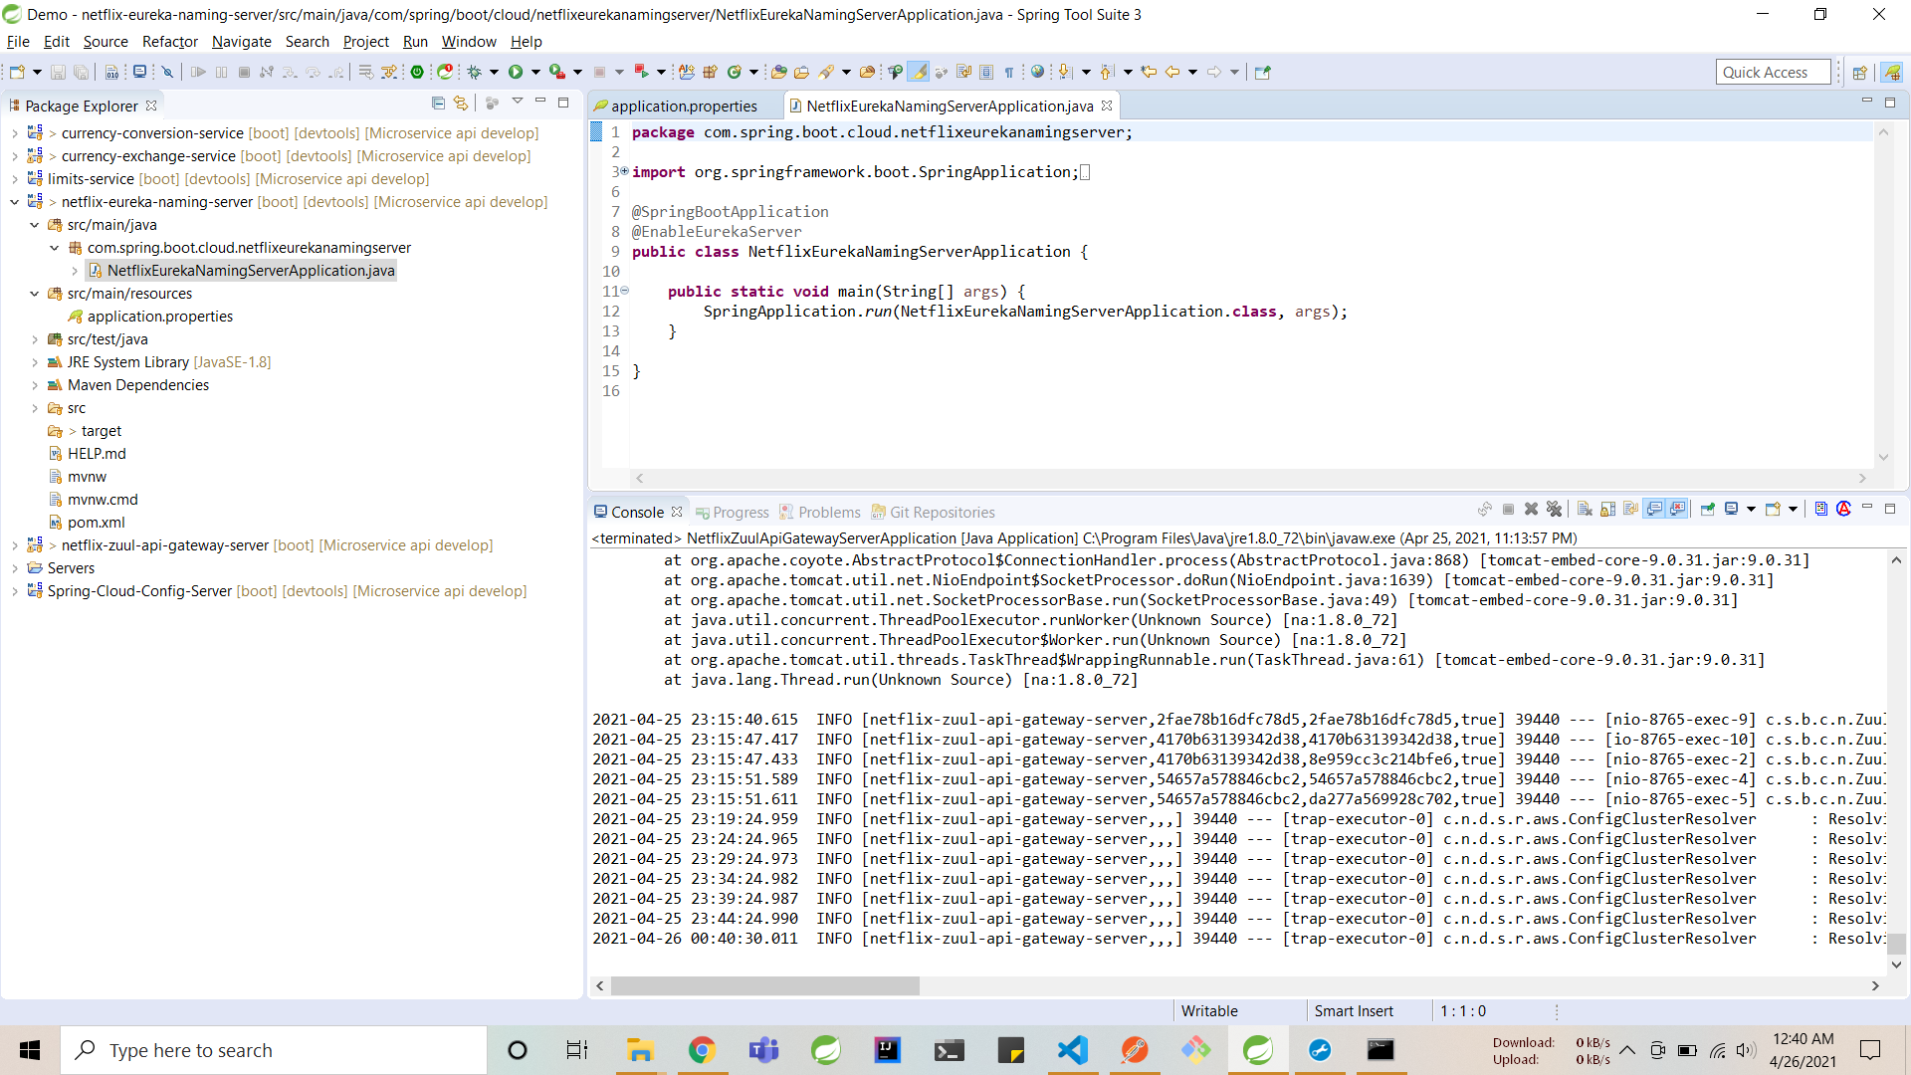Open the Problems view tab
This screenshot has width=1911, height=1075.
click(x=828, y=512)
